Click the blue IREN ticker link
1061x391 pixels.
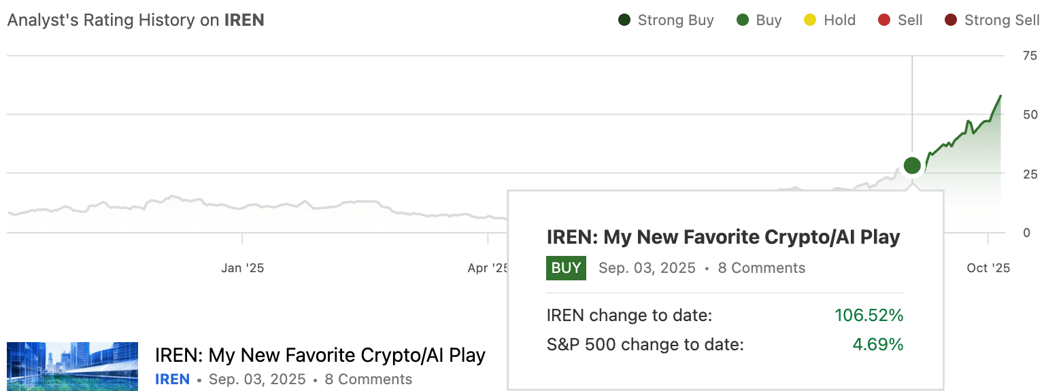(x=172, y=379)
